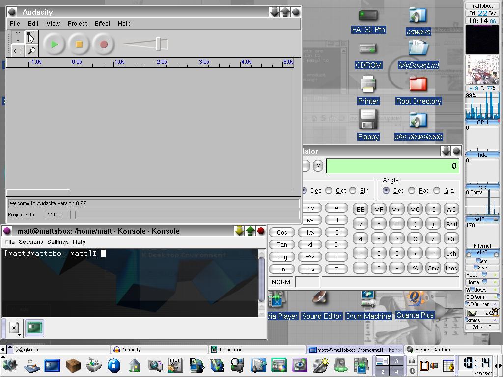Click the Project rate field showing 44100
Screen dimensions: 503x377
click(x=58, y=215)
